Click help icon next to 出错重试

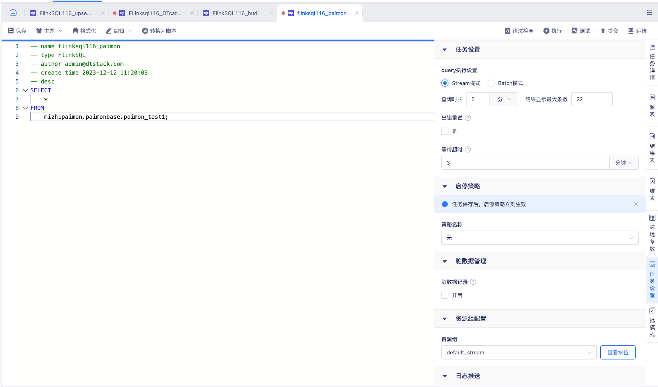[468, 118]
